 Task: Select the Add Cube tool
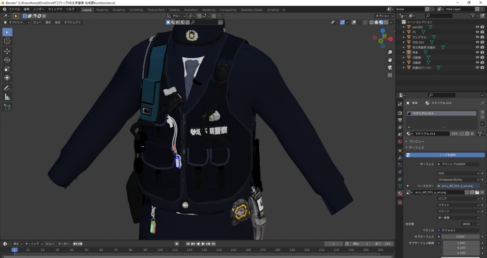coord(7,107)
